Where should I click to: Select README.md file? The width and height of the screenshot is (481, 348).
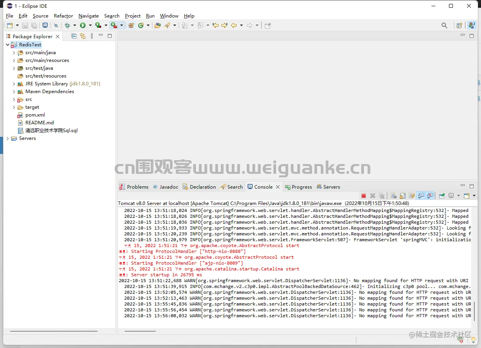coord(39,123)
